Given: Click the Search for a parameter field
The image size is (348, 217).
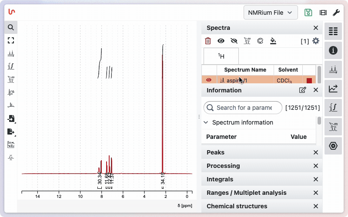Looking at the screenshot, I should [x=243, y=108].
